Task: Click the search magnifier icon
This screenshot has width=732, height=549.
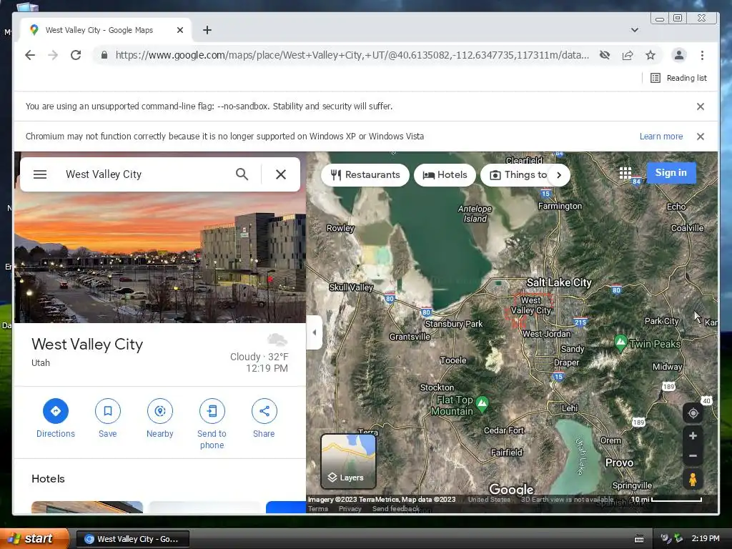Action: point(242,174)
